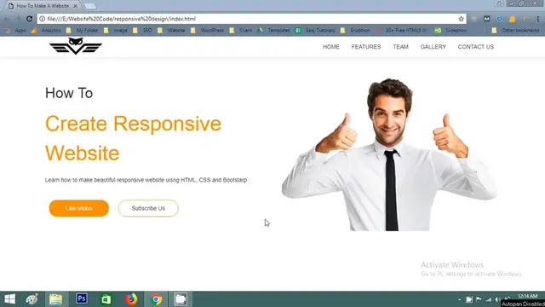
Task: Go to HOME in navigation menu
Action: point(331,47)
